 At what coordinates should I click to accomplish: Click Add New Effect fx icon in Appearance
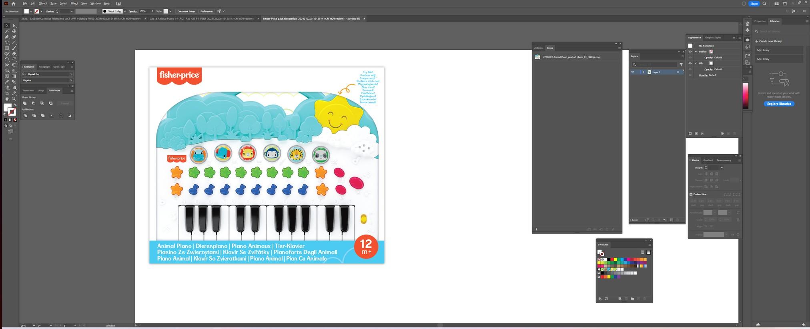click(702, 134)
